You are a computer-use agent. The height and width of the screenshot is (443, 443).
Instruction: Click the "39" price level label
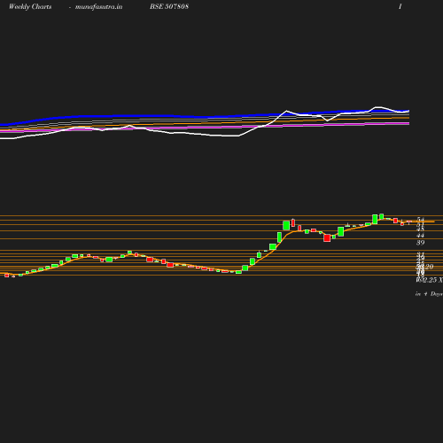420,243
